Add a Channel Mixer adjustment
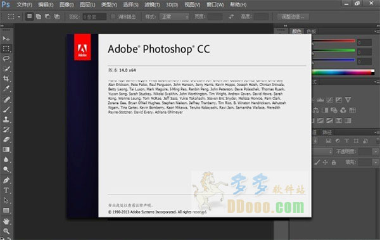Image resolution: width=380 pixels, height=240 pixels. tap(343, 110)
